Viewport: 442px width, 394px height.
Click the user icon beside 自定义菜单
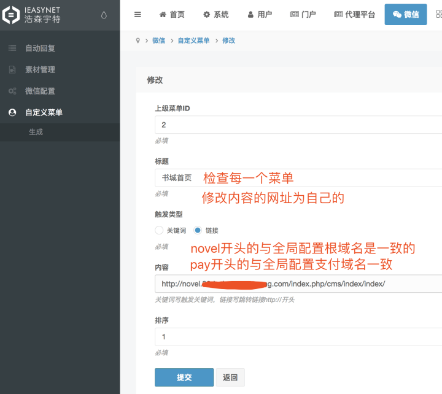click(12, 112)
